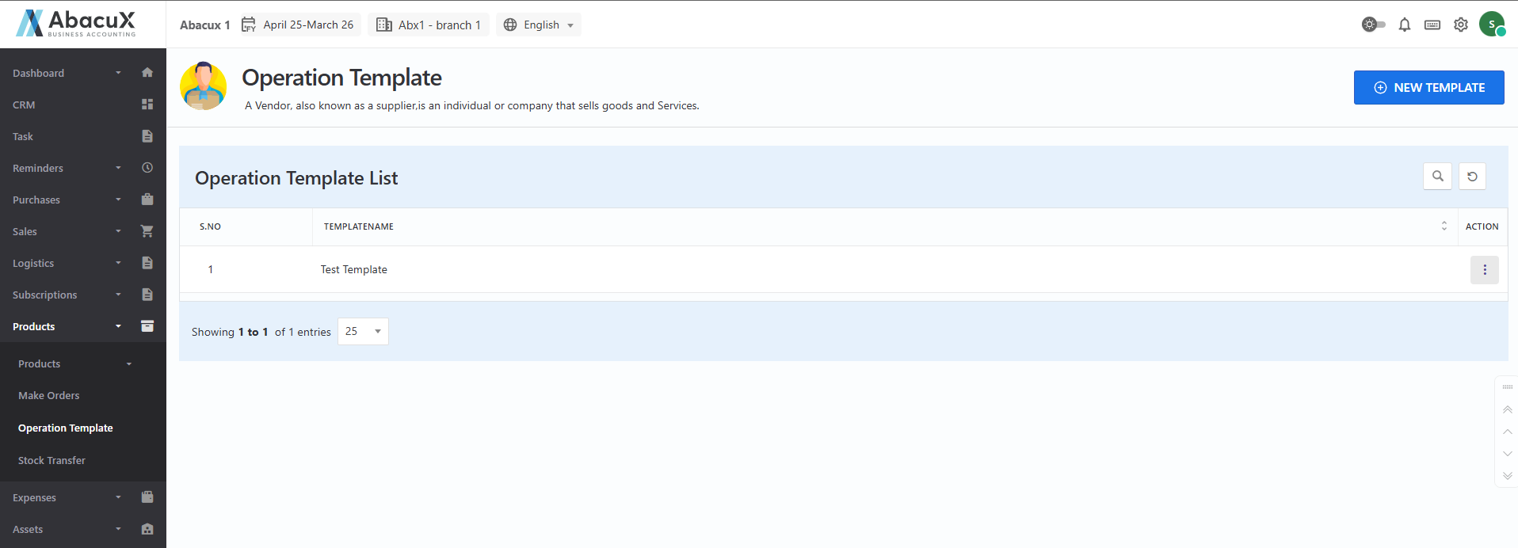Image resolution: width=1518 pixels, height=548 pixels.
Task: Open the settings gear icon
Action: (1460, 25)
